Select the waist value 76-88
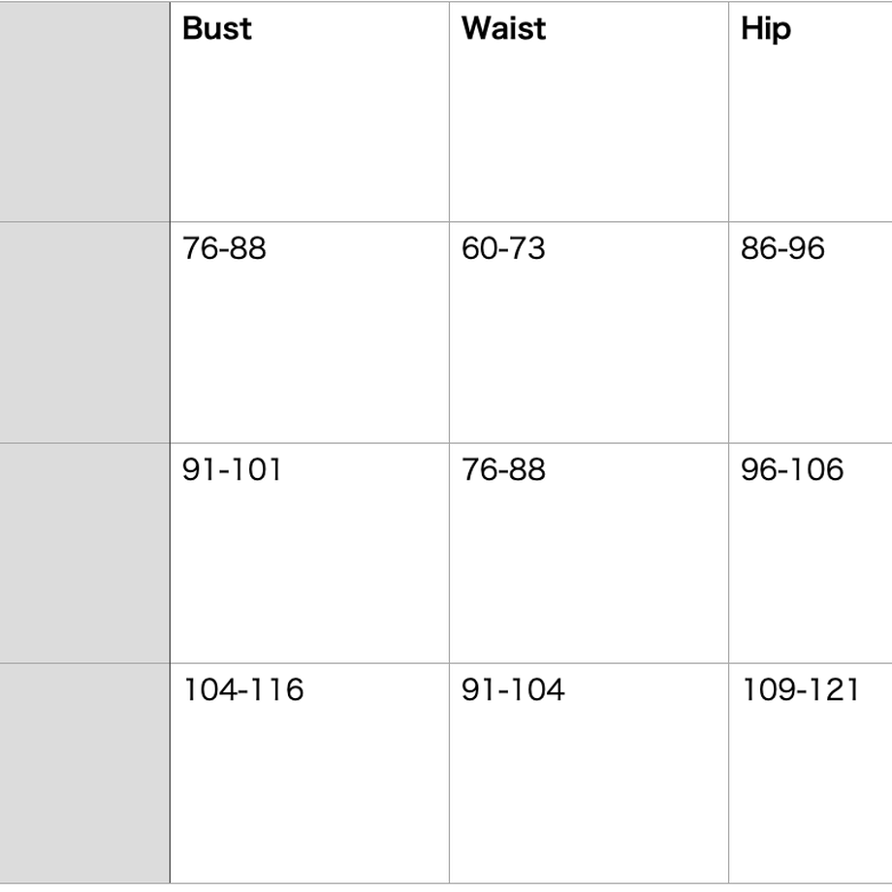The height and width of the screenshot is (892, 892). click(503, 470)
